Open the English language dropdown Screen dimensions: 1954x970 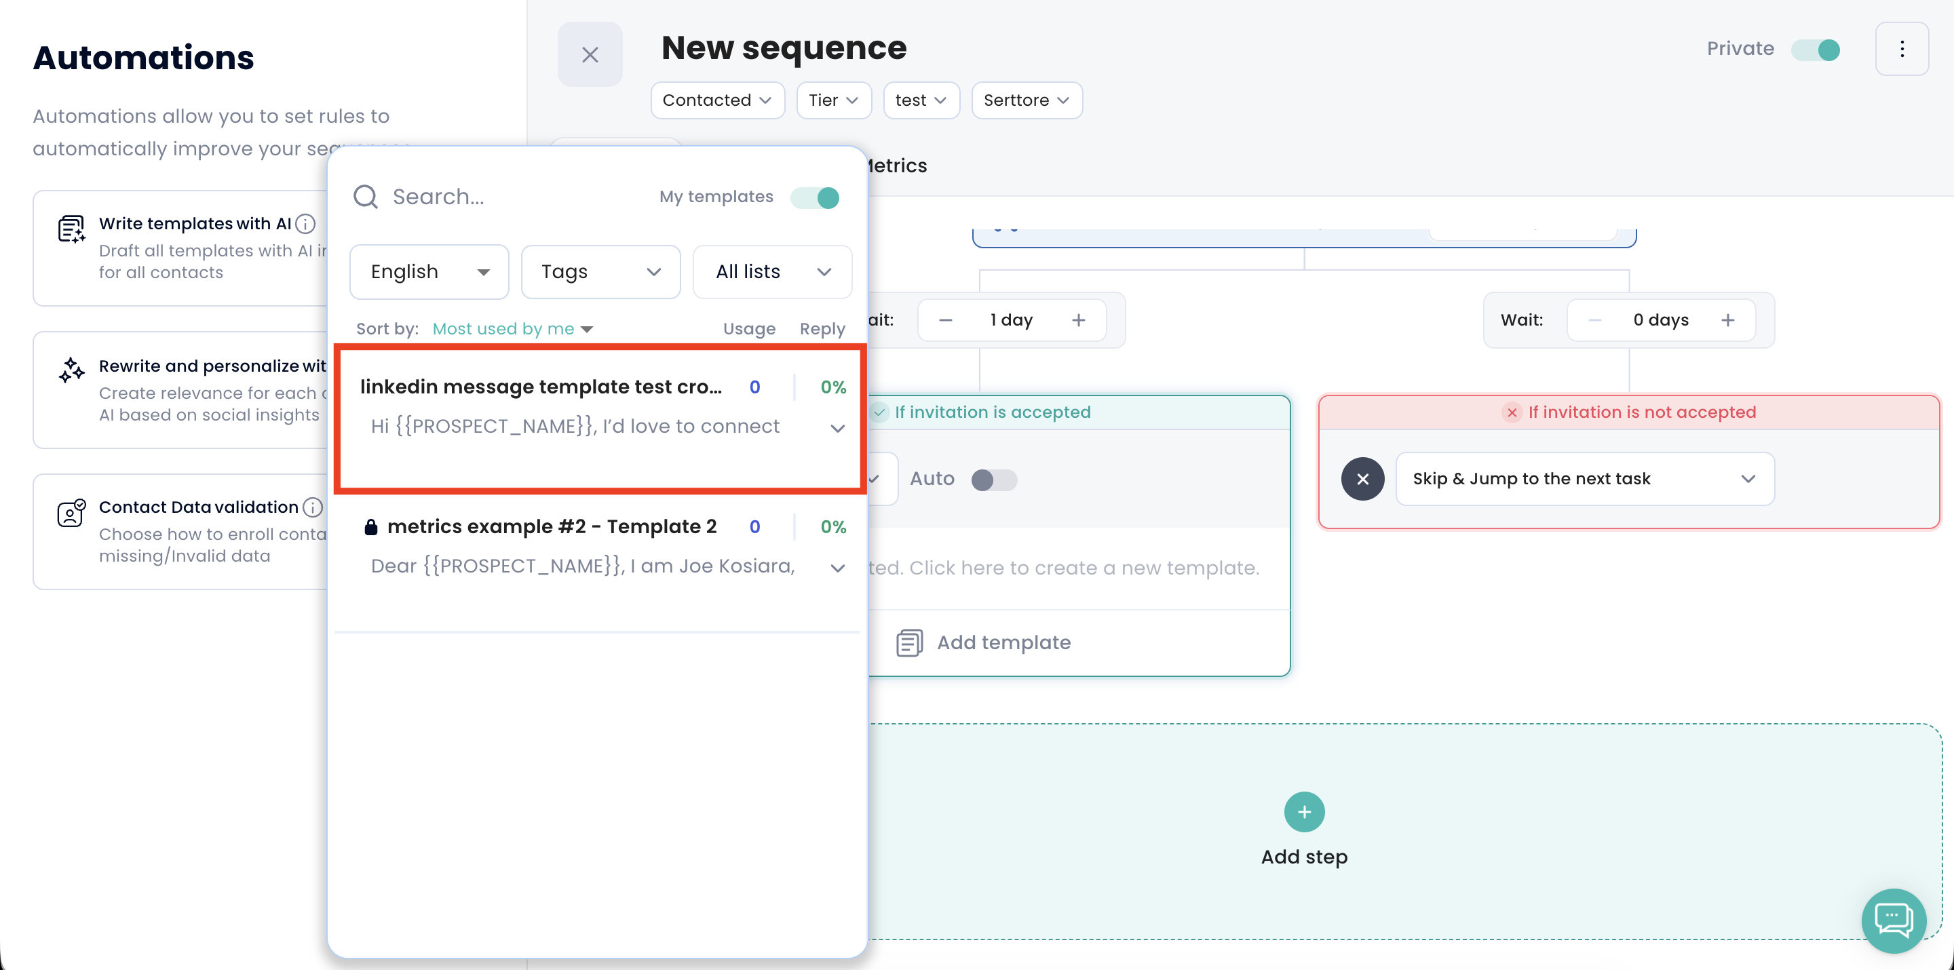click(x=429, y=271)
